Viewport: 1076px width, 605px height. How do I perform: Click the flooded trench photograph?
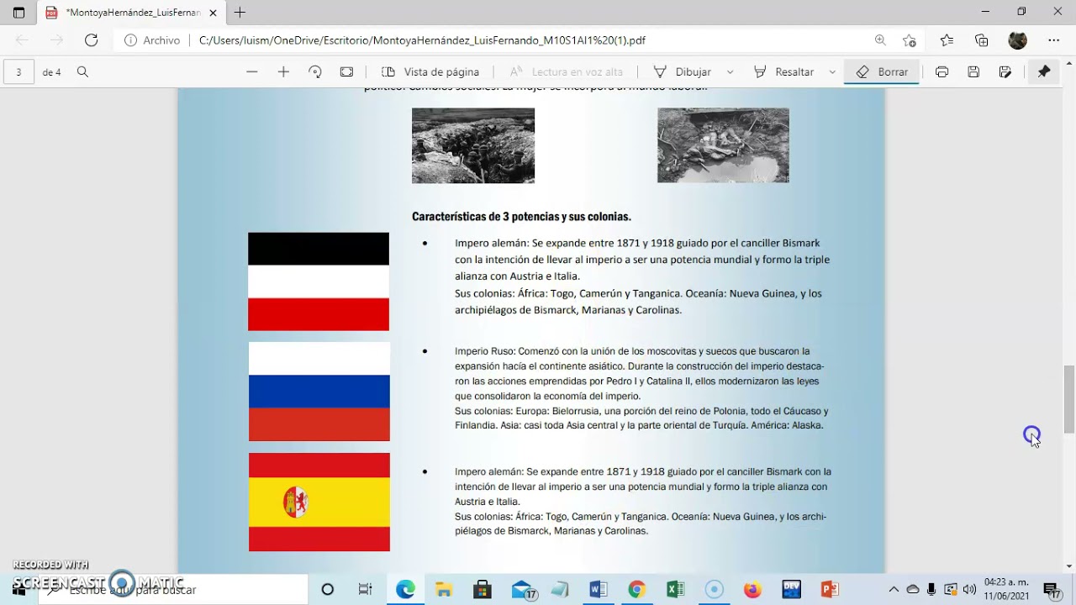click(723, 145)
